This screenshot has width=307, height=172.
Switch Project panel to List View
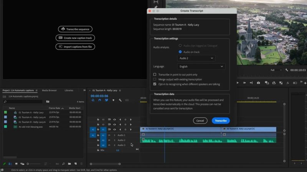10,164
